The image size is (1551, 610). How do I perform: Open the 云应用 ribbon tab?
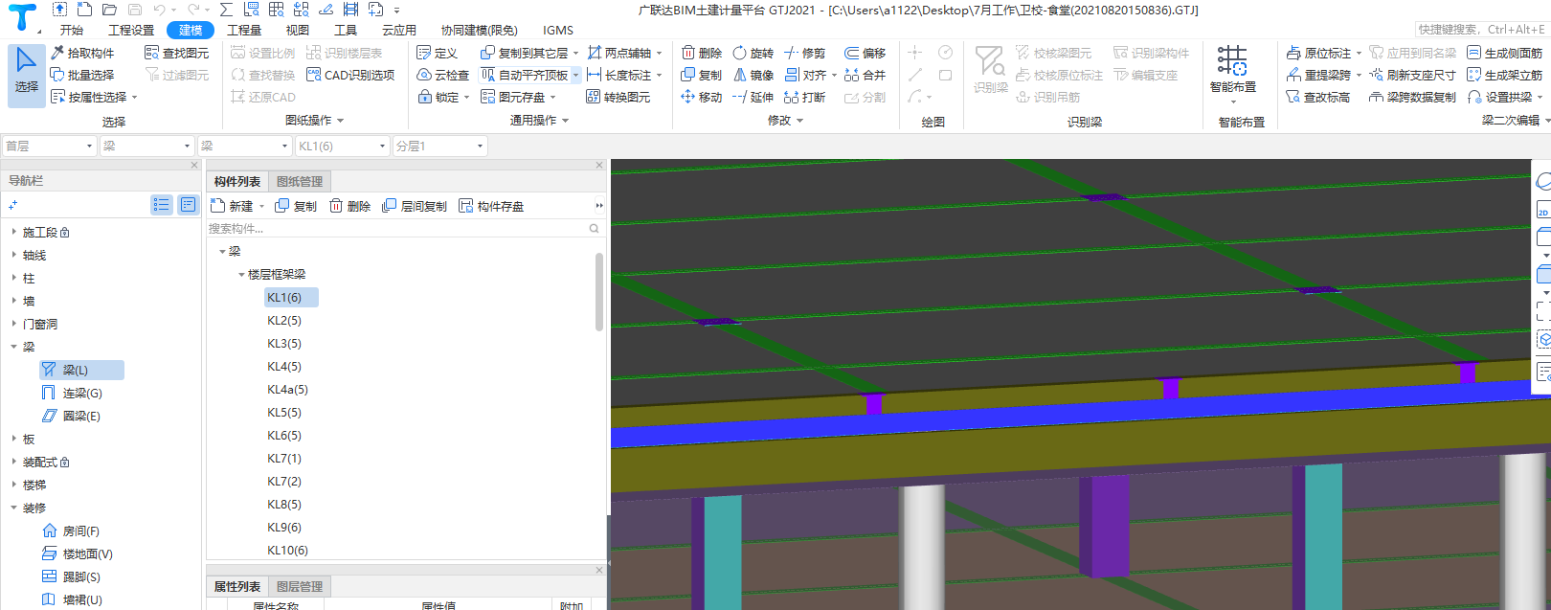point(399,30)
